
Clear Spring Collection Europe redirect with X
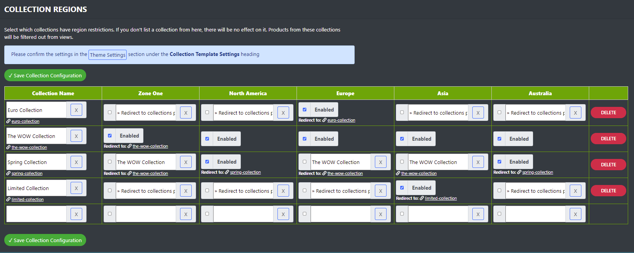(381, 162)
